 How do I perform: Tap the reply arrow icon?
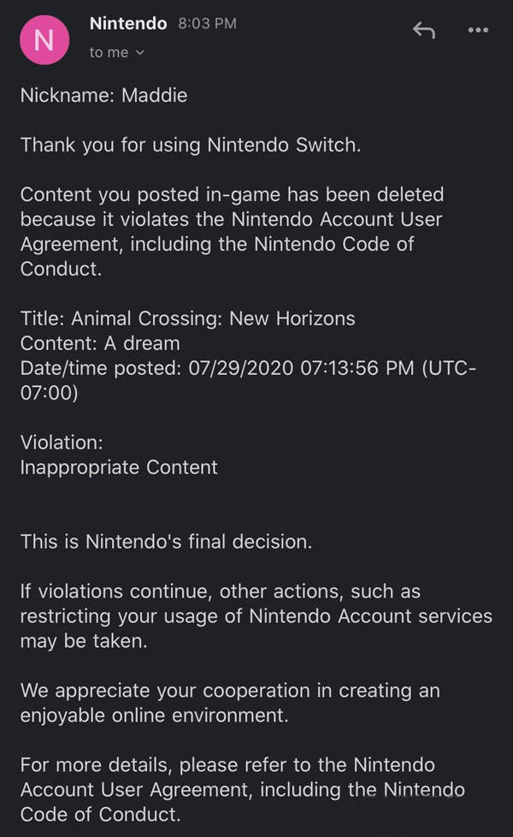click(424, 30)
